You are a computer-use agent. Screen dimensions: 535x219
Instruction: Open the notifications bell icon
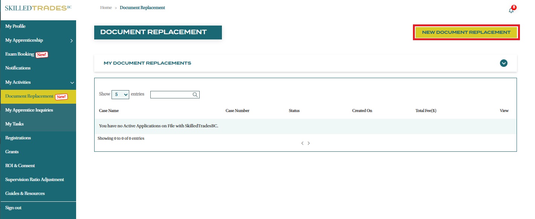pyautogui.click(x=511, y=10)
